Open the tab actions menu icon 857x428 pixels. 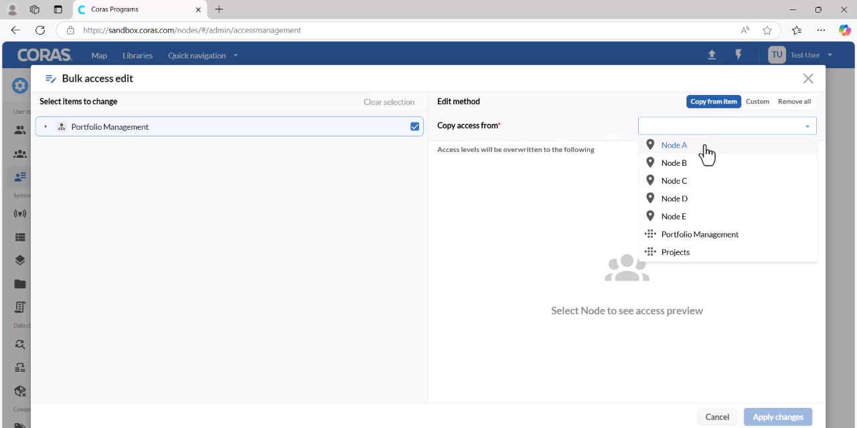click(58, 9)
